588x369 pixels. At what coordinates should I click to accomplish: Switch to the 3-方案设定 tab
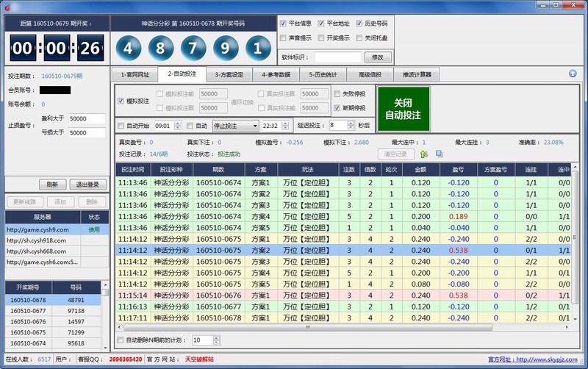(229, 74)
